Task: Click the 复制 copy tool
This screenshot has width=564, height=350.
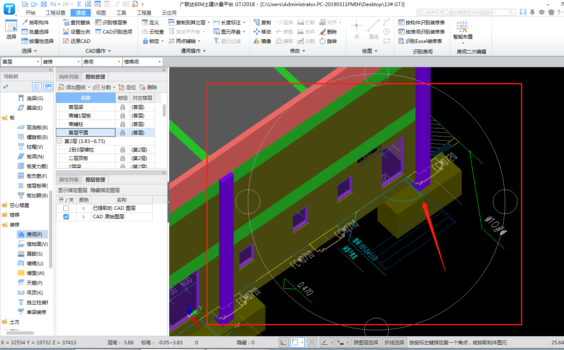Action: point(262,22)
